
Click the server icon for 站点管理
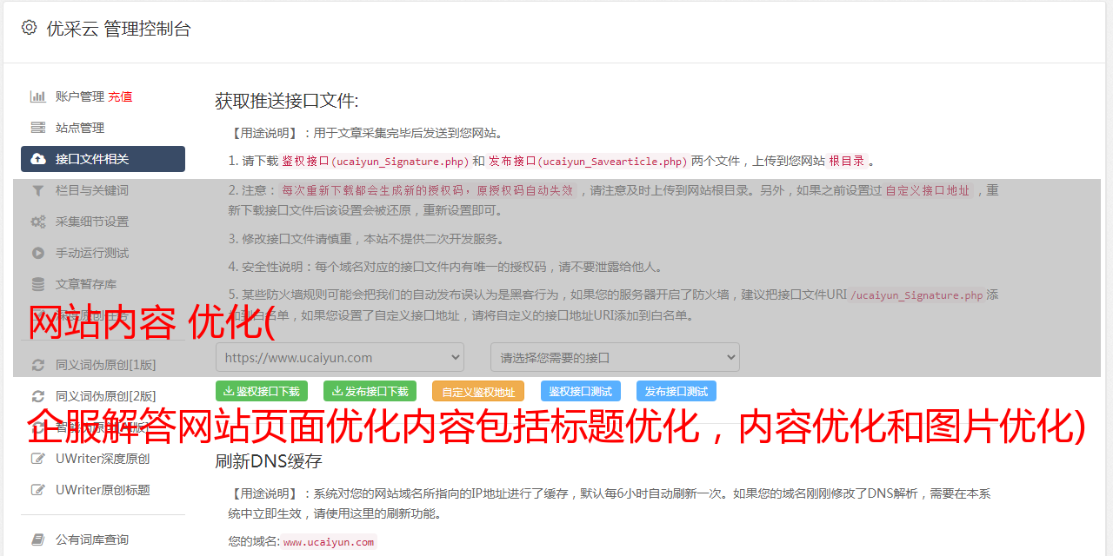[x=38, y=128]
